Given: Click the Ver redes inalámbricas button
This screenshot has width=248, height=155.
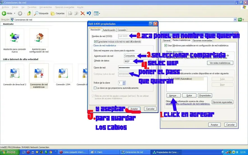Looking at the screenshot, I should 220,63.
